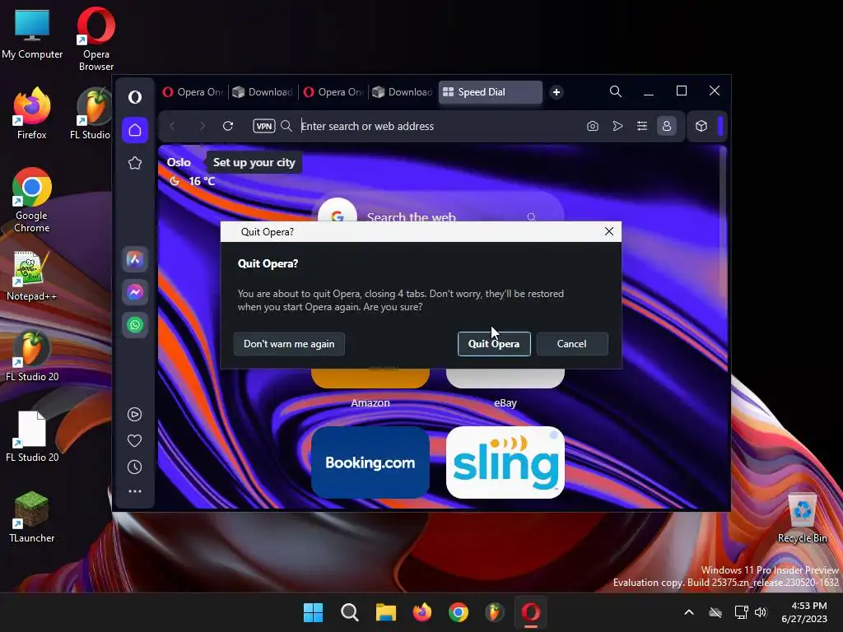Image resolution: width=843 pixels, height=632 pixels.
Task: Open Bookmarks star icon in sidebar
Action: [135, 163]
